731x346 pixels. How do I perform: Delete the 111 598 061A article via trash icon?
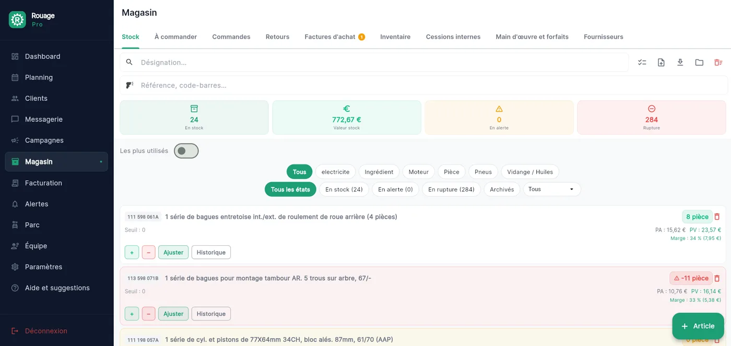(x=717, y=217)
